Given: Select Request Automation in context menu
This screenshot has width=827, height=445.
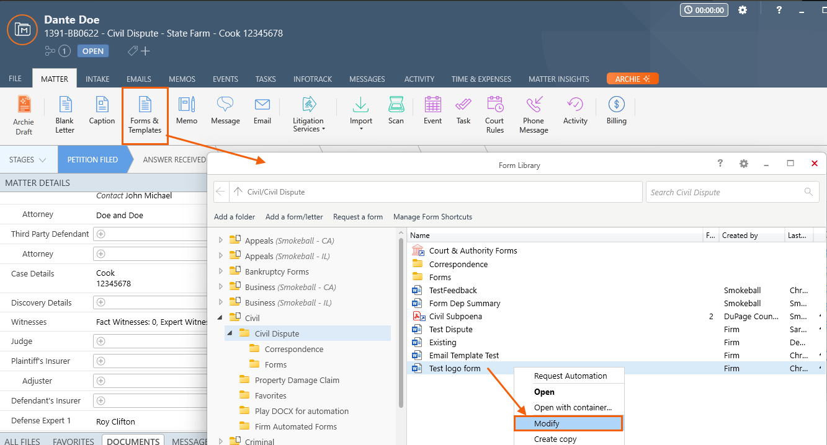Looking at the screenshot, I should click(x=571, y=376).
